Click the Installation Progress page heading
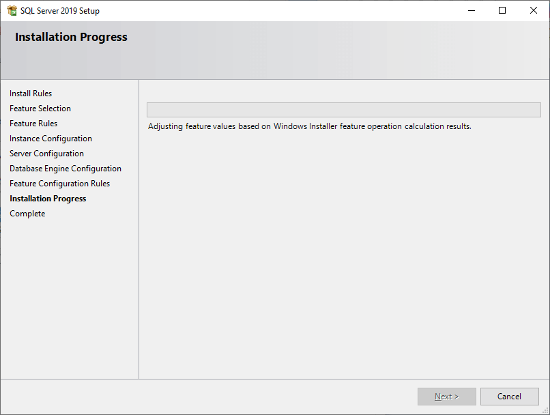This screenshot has height=415, width=550. (71, 37)
